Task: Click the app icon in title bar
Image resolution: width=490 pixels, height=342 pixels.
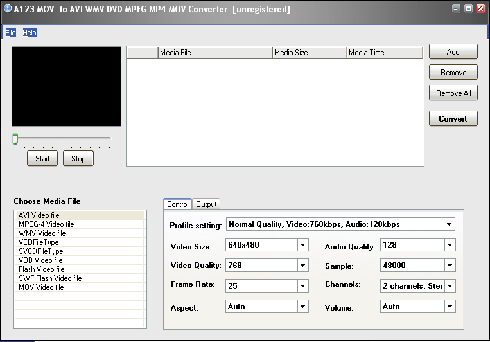Action: (7, 9)
